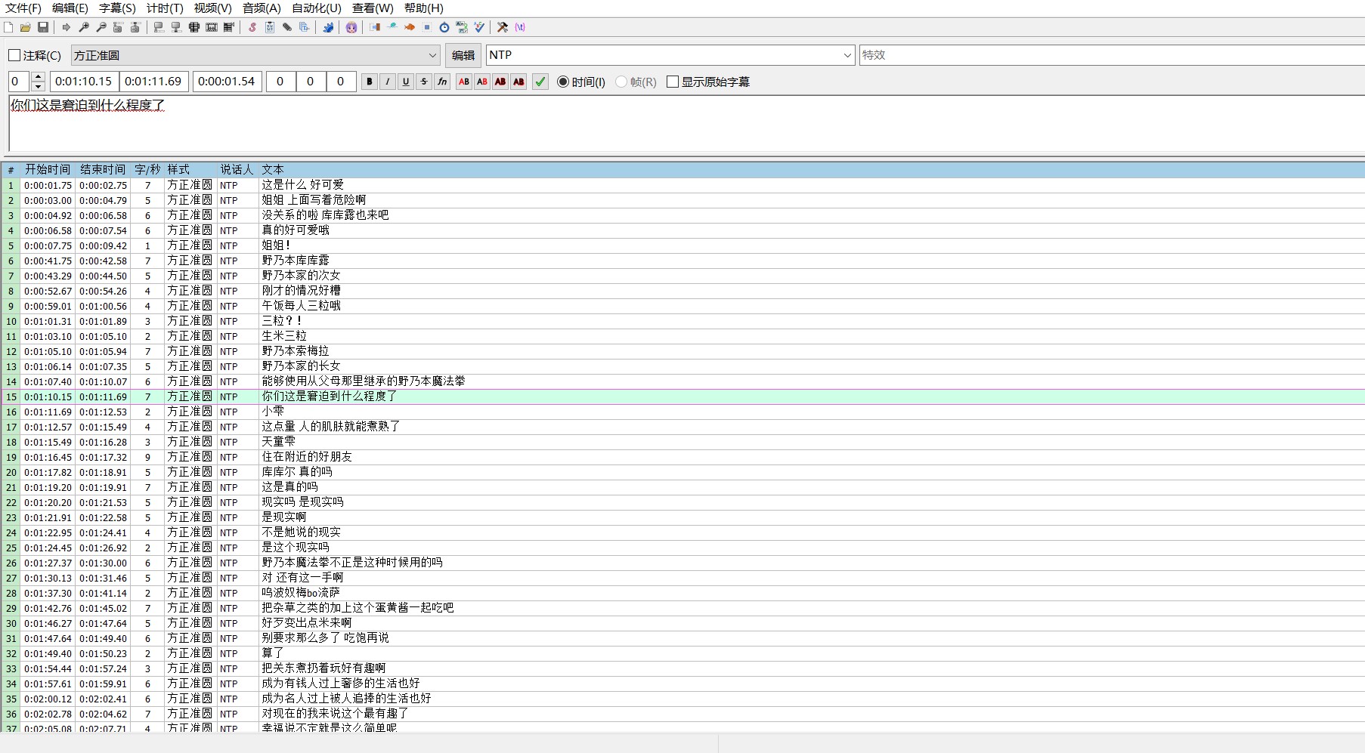1365x753 pixels.
Task: Open the Styles Manager pink S icon
Action: point(252,27)
